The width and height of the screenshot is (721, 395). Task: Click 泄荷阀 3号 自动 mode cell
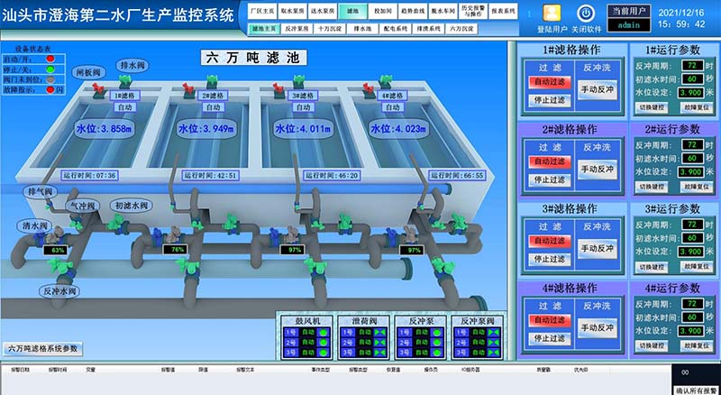pyautogui.click(x=364, y=353)
